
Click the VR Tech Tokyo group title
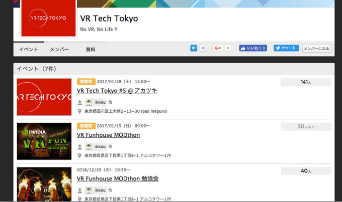click(x=109, y=19)
